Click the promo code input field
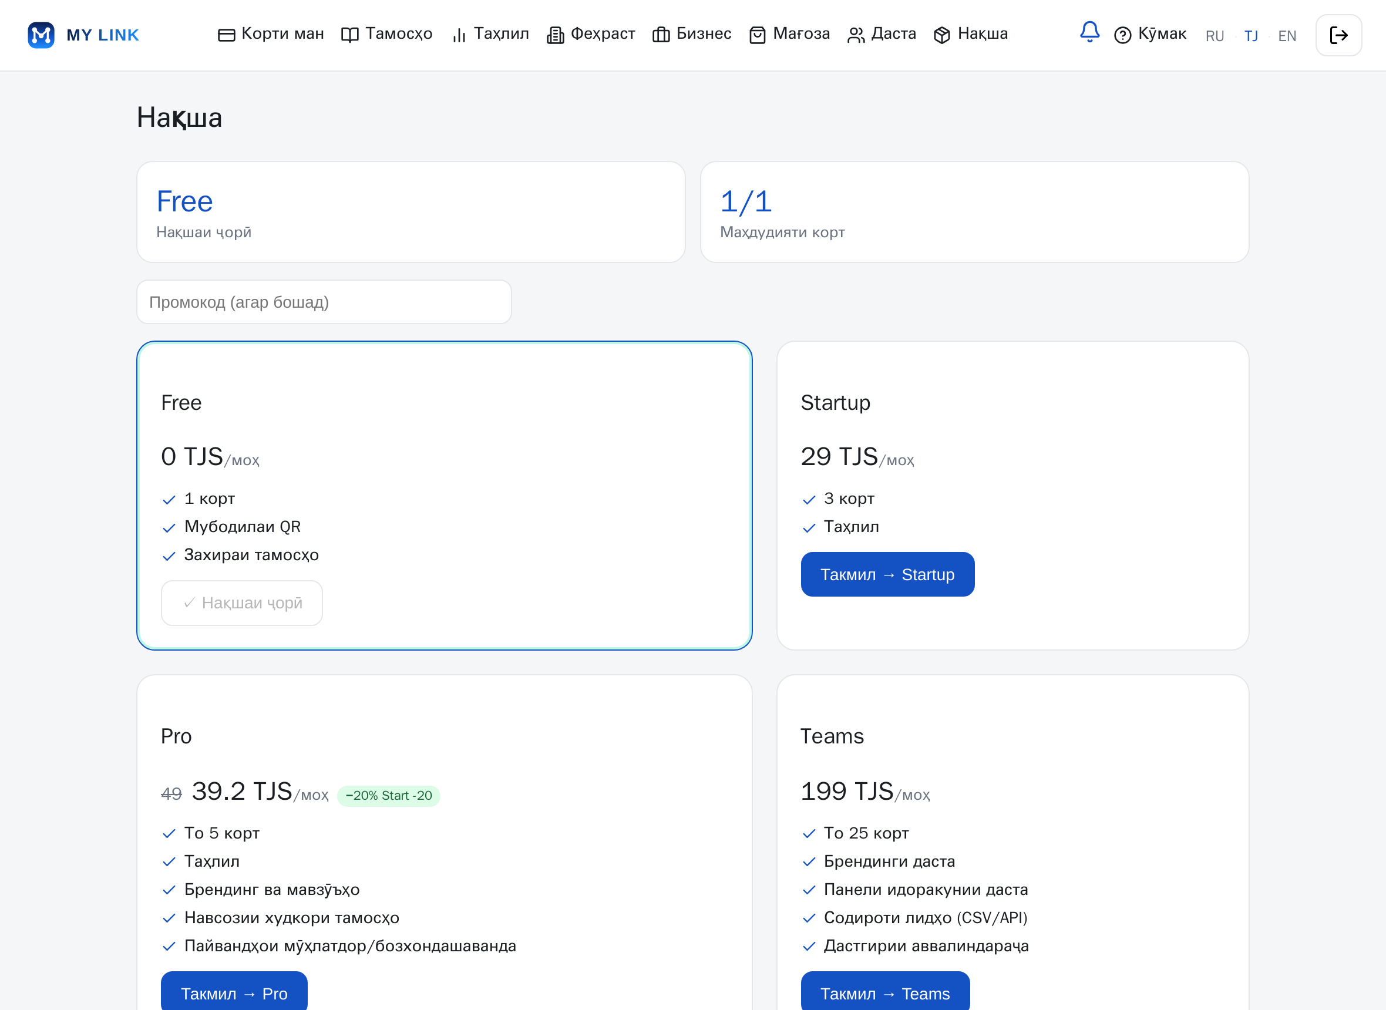 coord(324,302)
